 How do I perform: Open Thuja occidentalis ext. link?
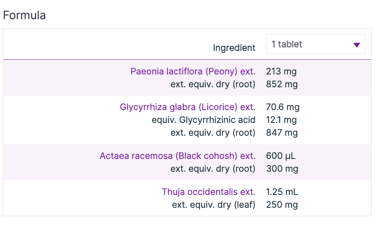[208, 192]
